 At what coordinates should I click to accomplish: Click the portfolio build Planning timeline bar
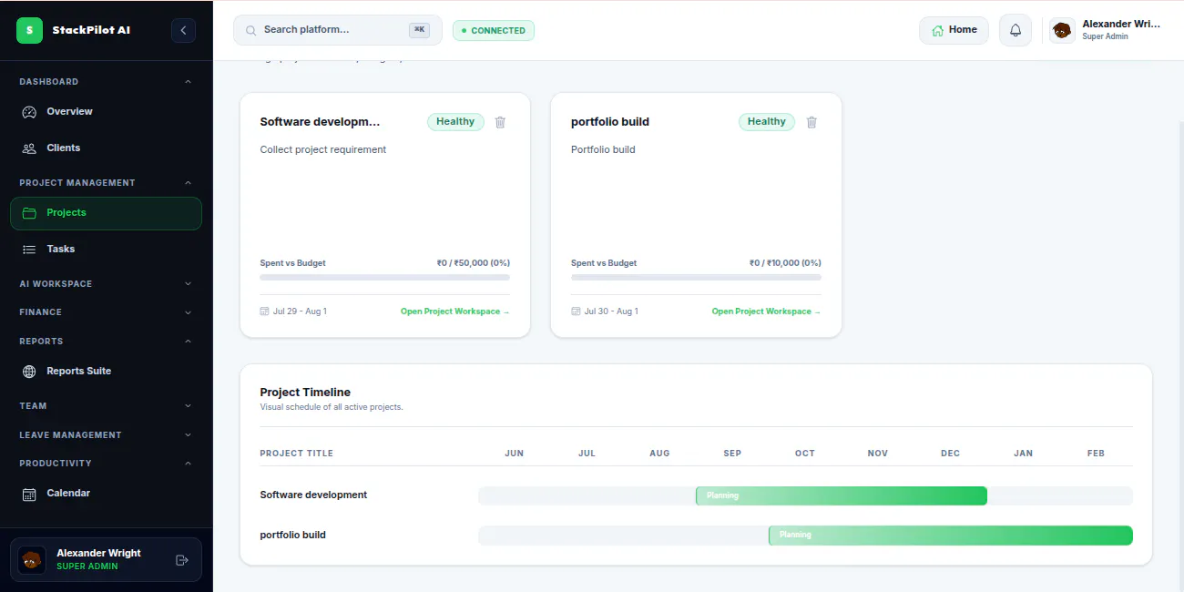point(951,536)
